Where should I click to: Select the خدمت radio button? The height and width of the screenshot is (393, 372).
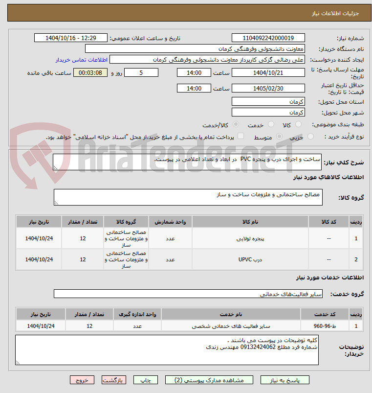pyautogui.click(x=271, y=124)
